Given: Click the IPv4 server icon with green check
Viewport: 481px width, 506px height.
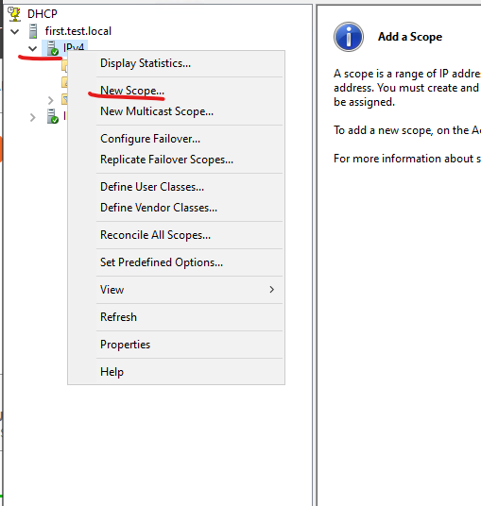Looking at the screenshot, I should click(53, 48).
